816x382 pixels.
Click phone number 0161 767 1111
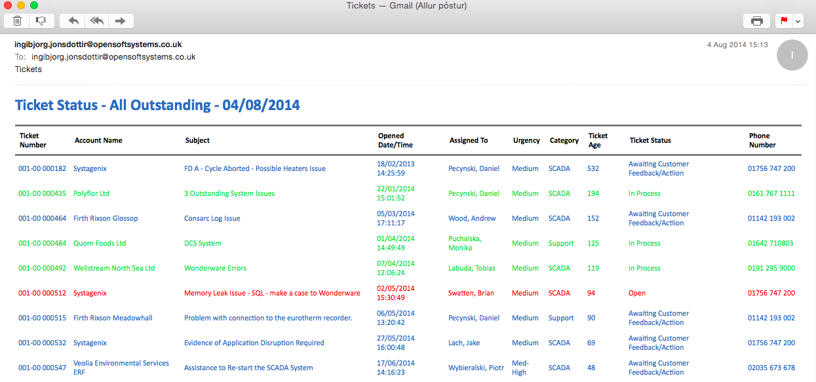coord(771,193)
